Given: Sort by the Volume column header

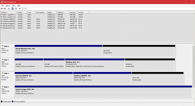Looking at the screenshot, I should click(9, 12).
